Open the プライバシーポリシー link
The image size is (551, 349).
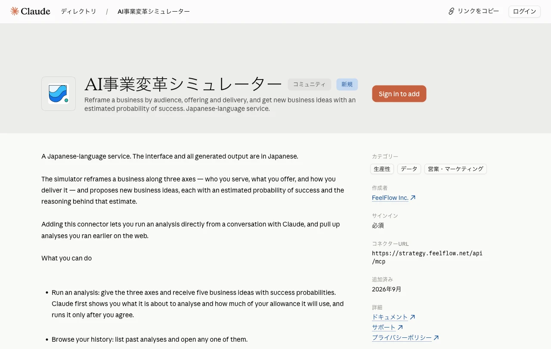point(402,337)
